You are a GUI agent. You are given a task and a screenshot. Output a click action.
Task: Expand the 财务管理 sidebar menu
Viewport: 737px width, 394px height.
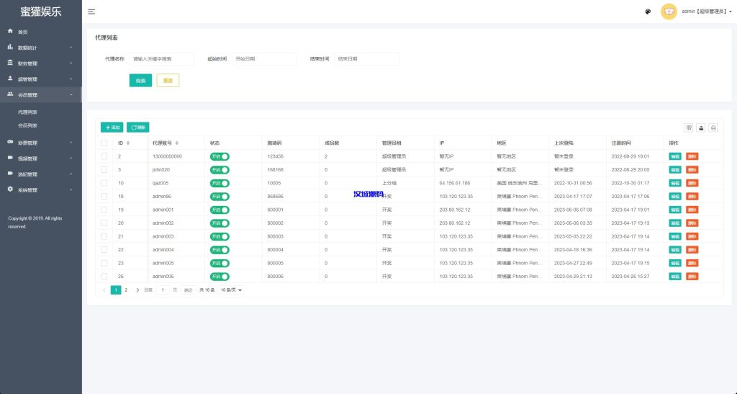pyautogui.click(x=41, y=63)
